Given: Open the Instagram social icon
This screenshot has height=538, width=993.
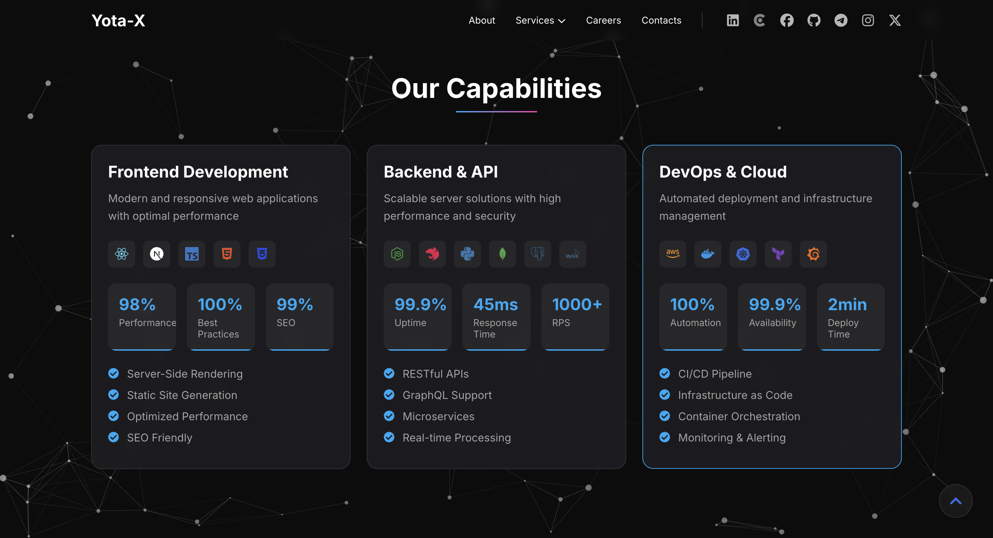Looking at the screenshot, I should (868, 20).
